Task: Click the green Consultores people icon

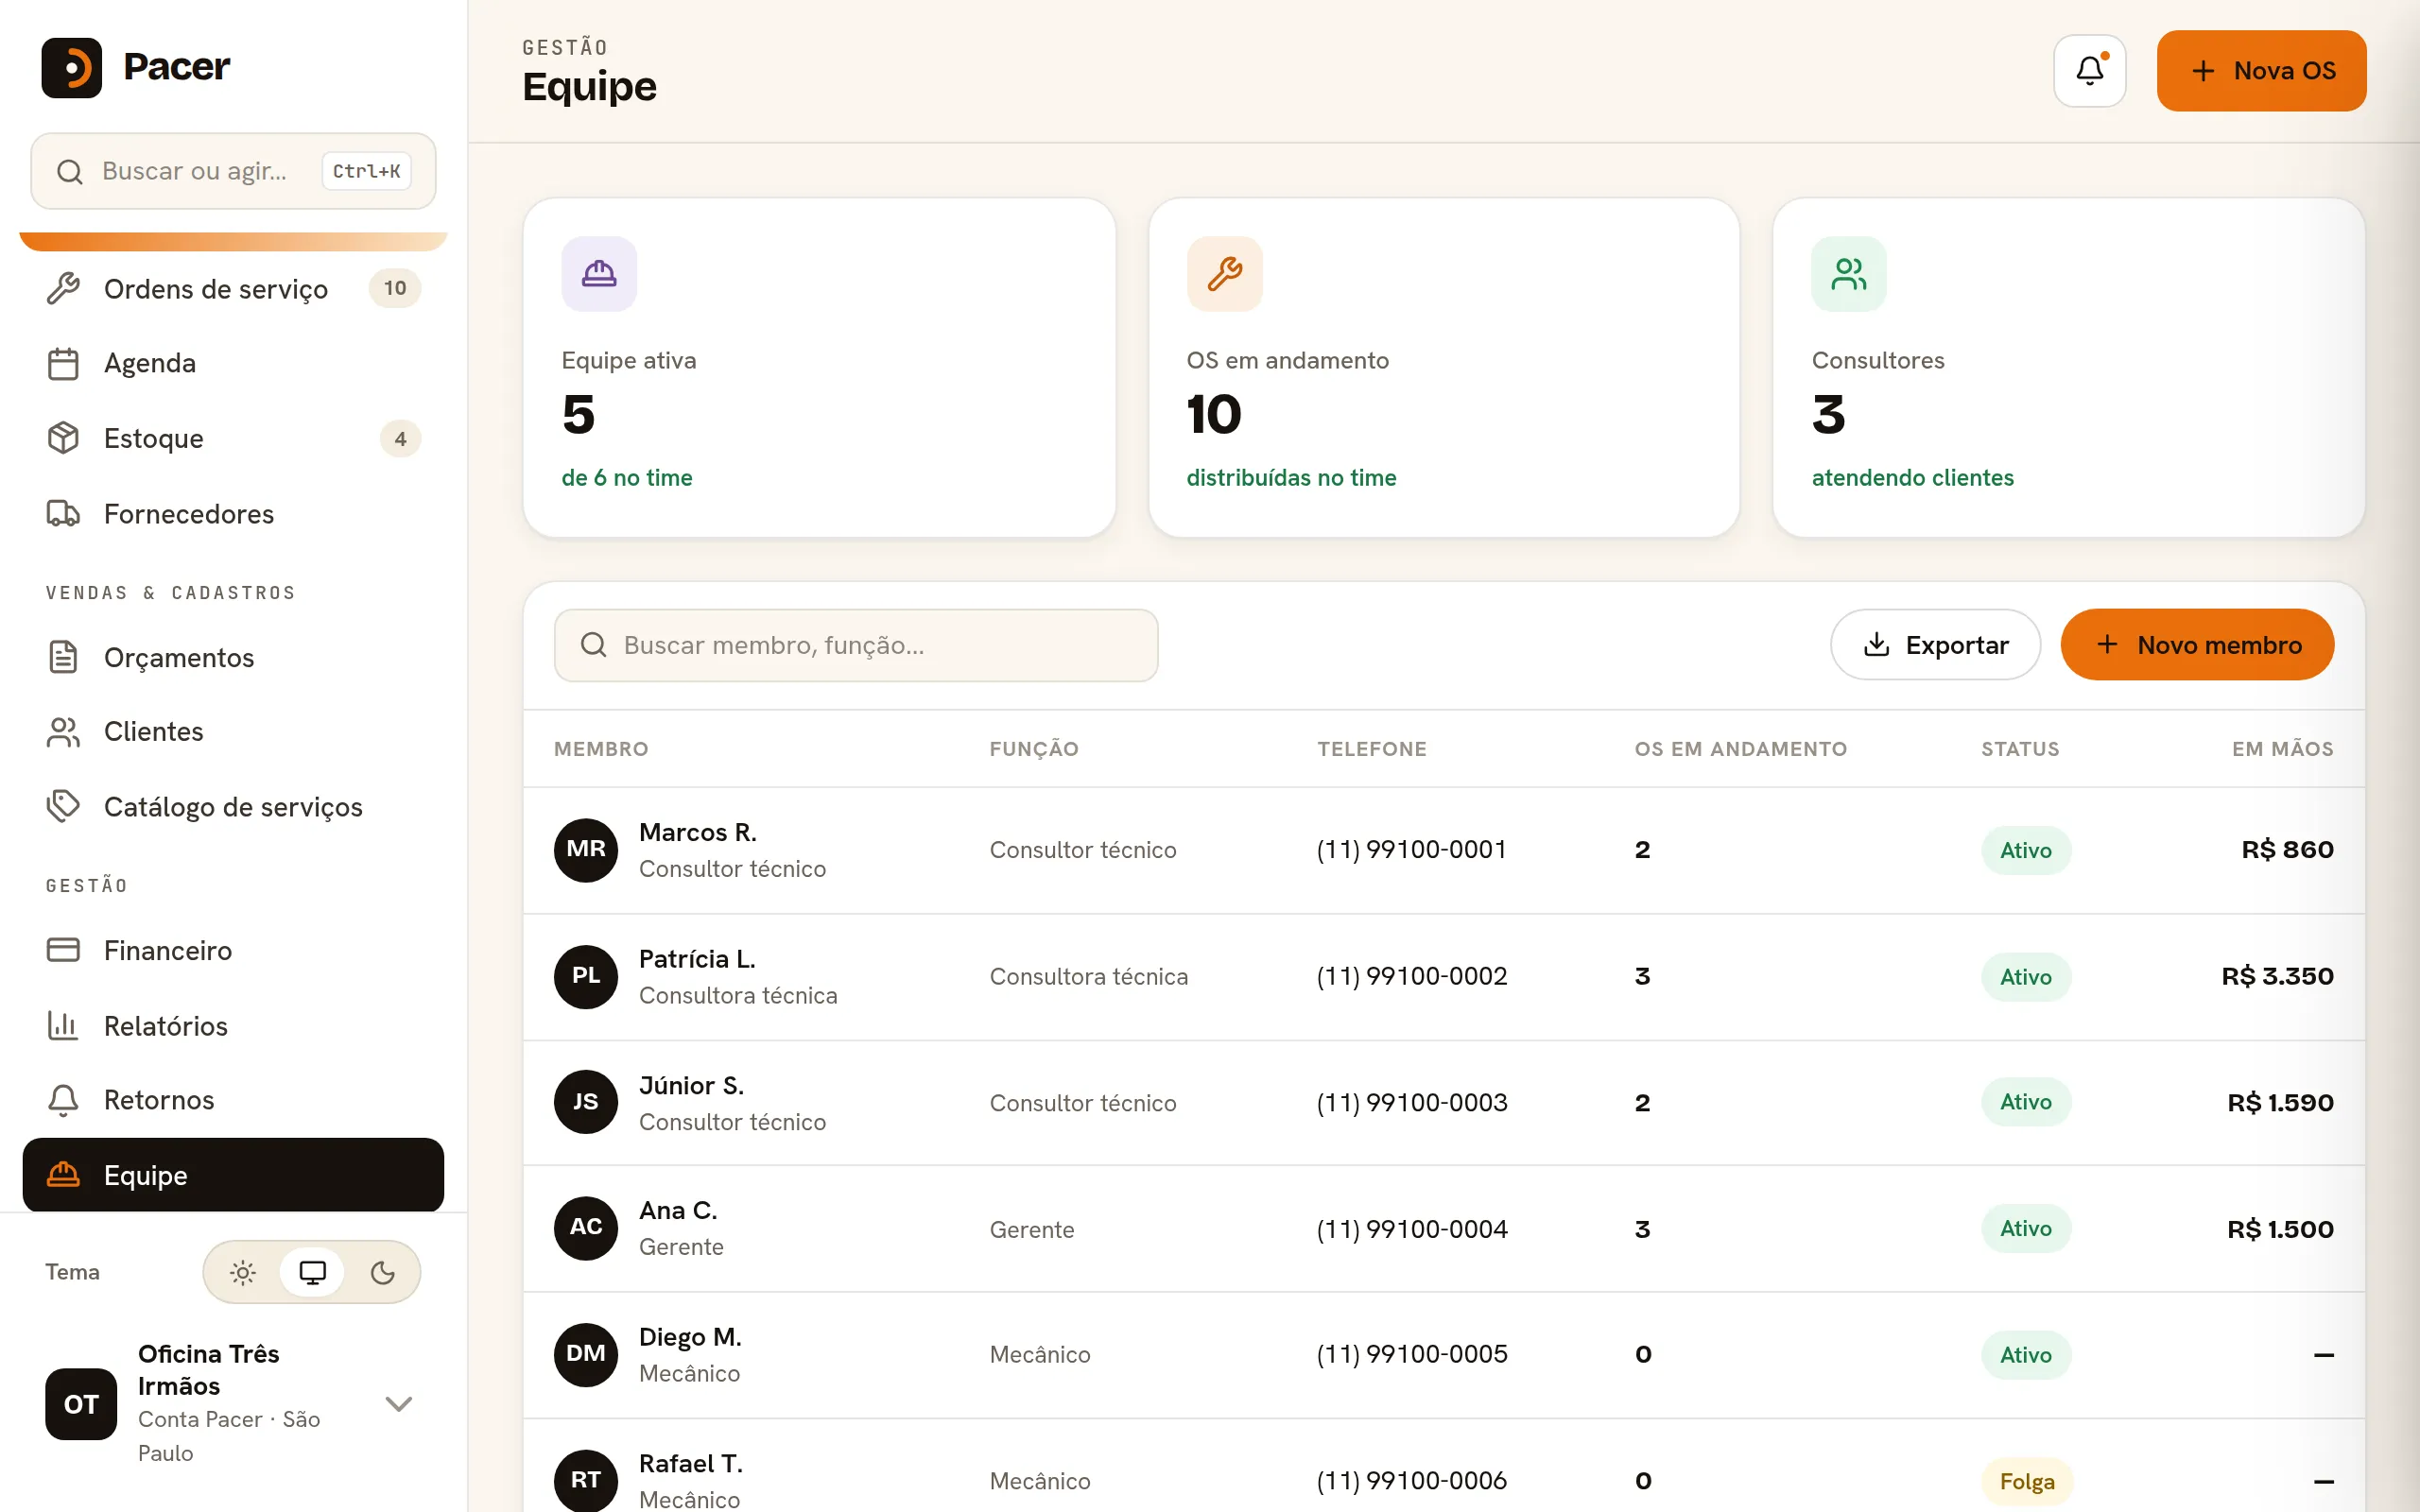Action: pyautogui.click(x=1849, y=273)
